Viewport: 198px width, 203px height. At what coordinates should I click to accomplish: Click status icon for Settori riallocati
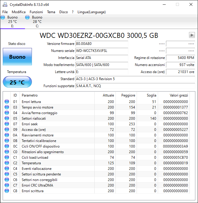coord(7,118)
